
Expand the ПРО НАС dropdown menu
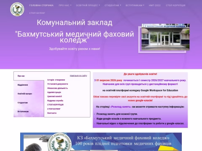(x=65, y=5)
